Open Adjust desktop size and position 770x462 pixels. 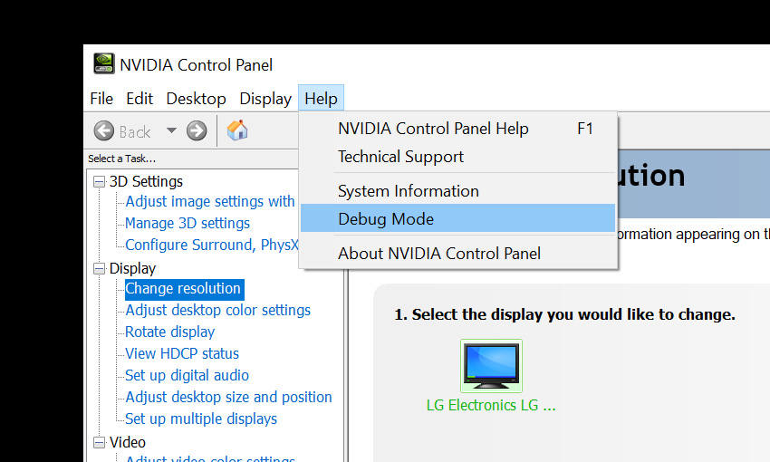(228, 397)
